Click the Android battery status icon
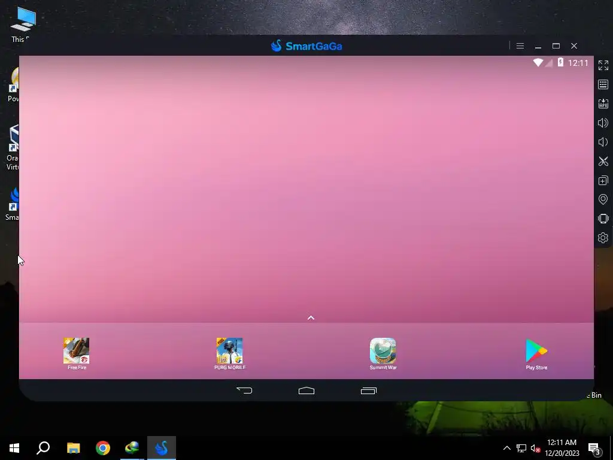This screenshot has height=460, width=613. tap(560, 62)
